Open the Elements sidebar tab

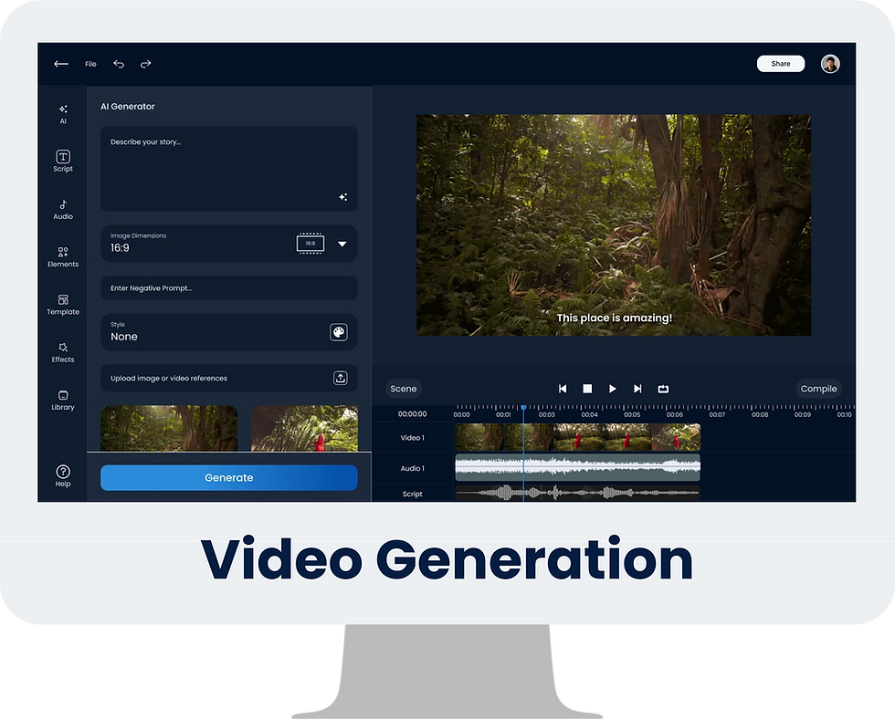pos(63,257)
